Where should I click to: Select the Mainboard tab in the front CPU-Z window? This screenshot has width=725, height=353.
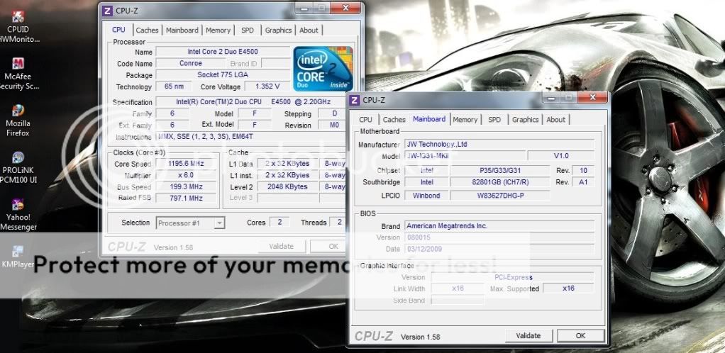[x=430, y=119]
